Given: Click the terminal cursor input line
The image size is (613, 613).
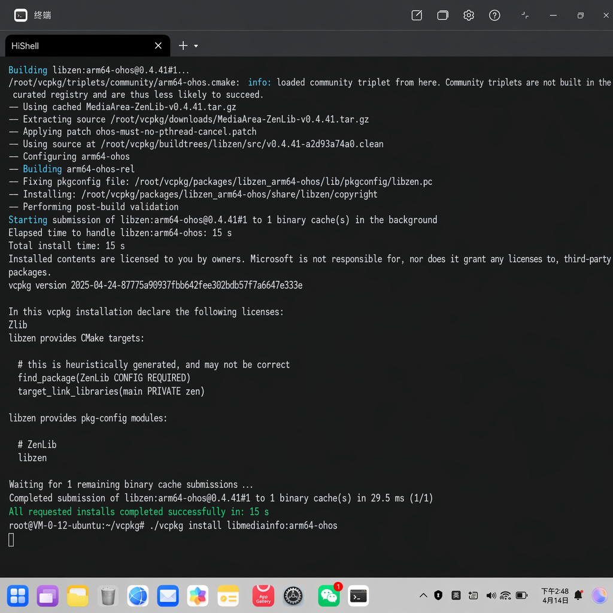Looking at the screenshot, I should pos(11,540).
